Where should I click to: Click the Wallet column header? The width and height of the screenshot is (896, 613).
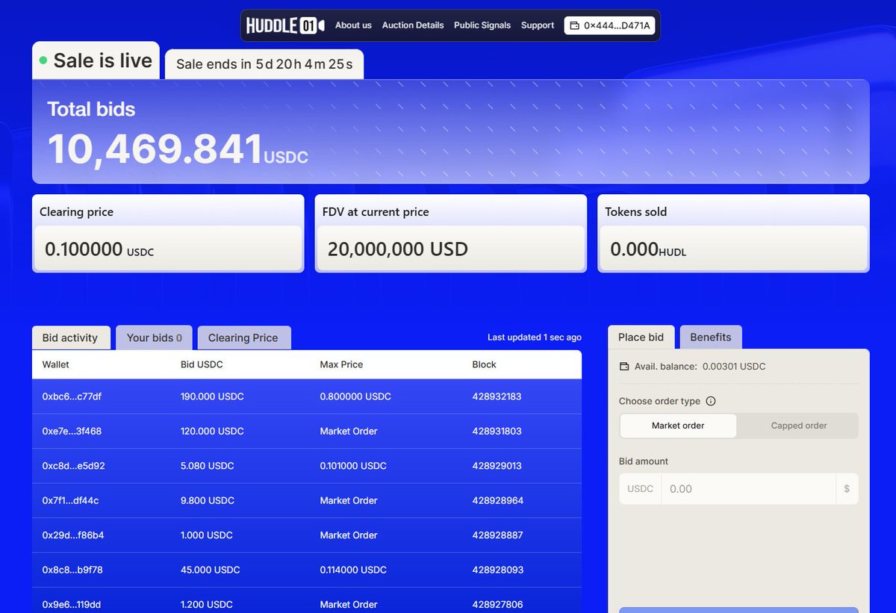[x=56, y=364]
